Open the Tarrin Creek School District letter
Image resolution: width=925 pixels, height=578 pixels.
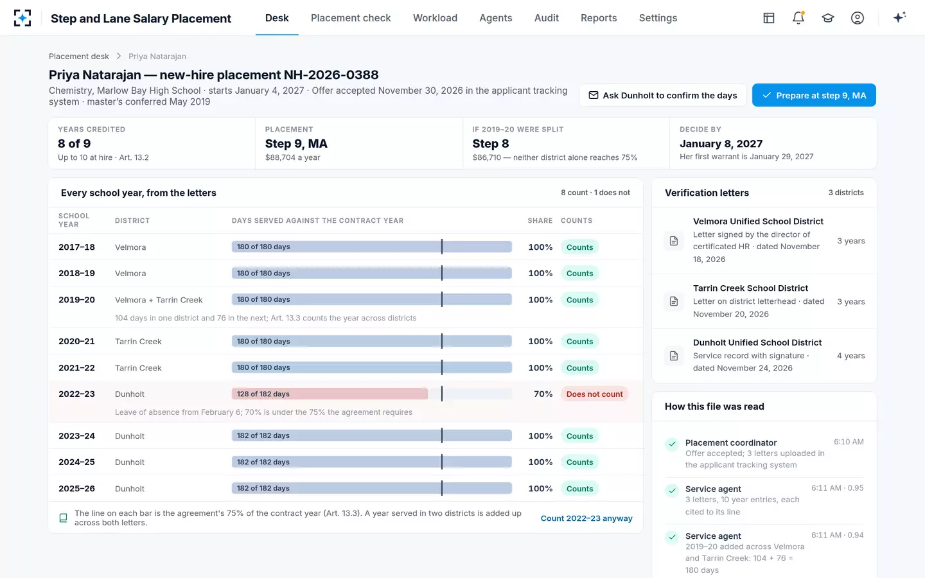[764, 301]
